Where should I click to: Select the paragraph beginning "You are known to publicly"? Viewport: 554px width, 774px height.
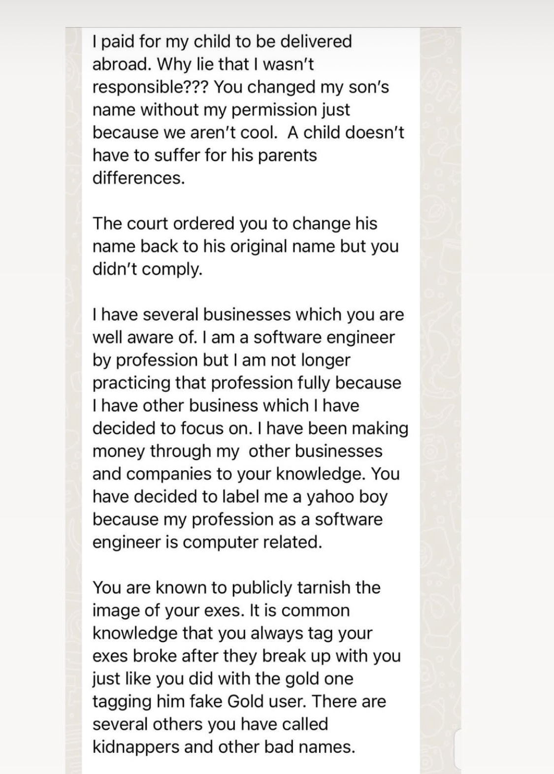[x=246, y=667]
